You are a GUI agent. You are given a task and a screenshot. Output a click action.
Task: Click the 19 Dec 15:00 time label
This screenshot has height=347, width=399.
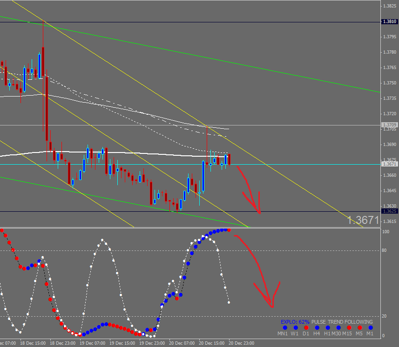pyautogui.click(x=122, y=343)
